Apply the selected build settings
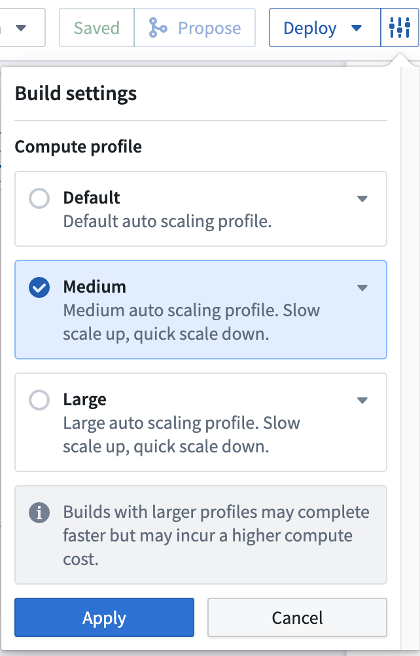420x656 pixels. (104, 617)
